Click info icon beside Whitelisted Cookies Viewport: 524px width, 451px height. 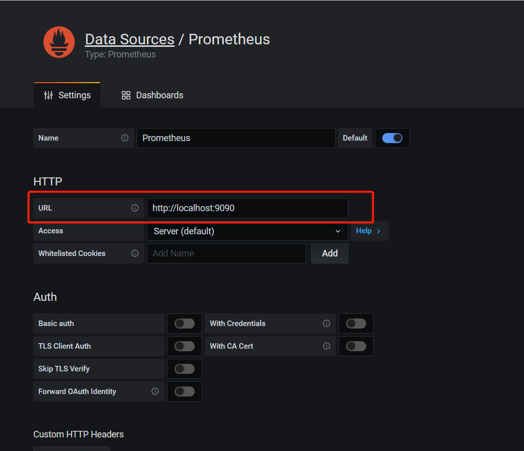coord(135,253)
